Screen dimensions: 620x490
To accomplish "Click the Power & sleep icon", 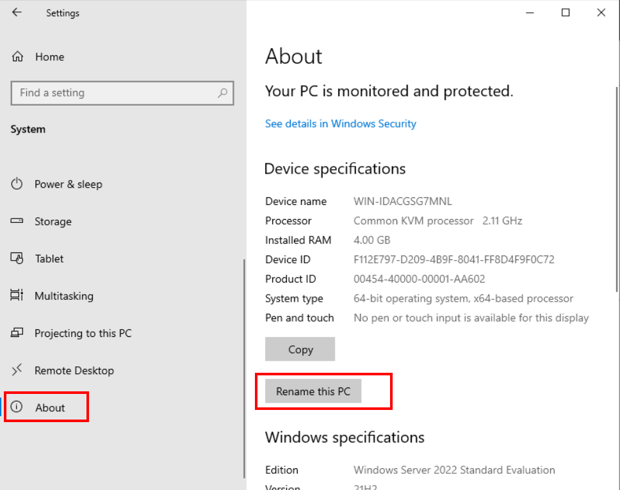I will (x=17, y=184).
